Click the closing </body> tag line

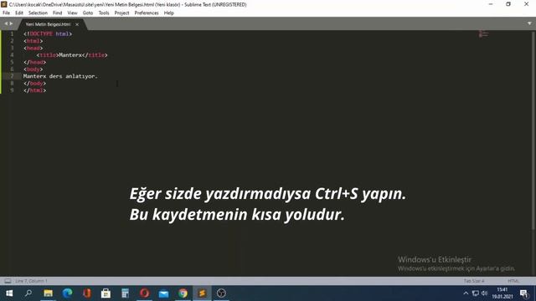coord(34,84)
